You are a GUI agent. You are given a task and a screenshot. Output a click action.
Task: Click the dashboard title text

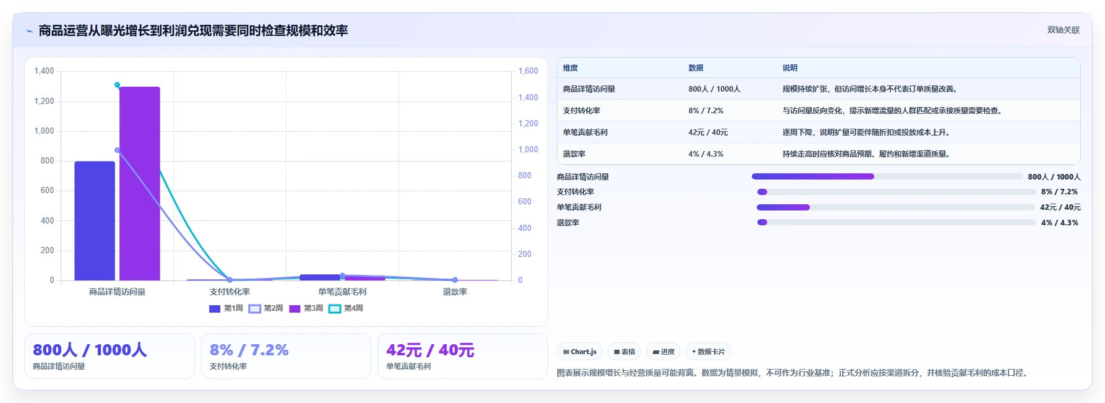point(193,30)
